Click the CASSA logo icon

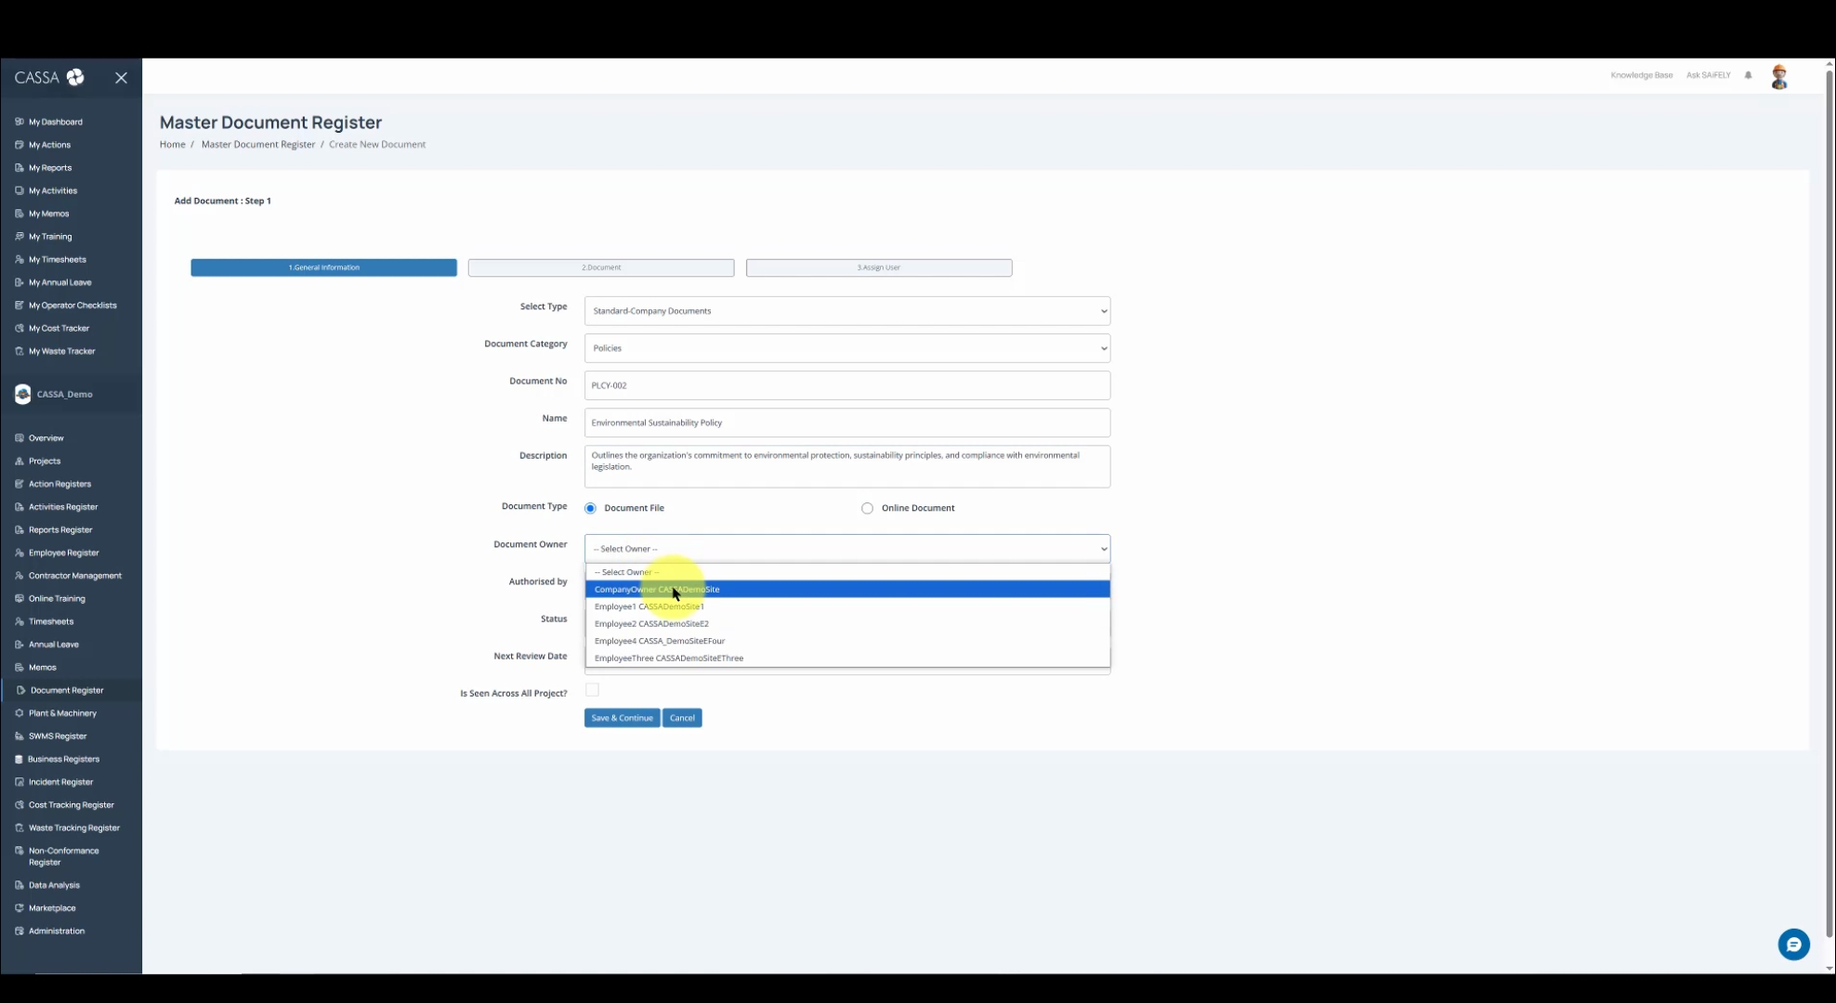coord(75,77)
